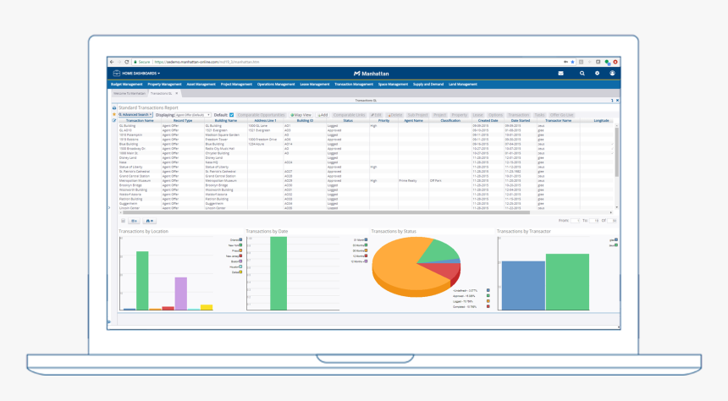
Task: Open the settings gear icon in header
Action: 597,74
